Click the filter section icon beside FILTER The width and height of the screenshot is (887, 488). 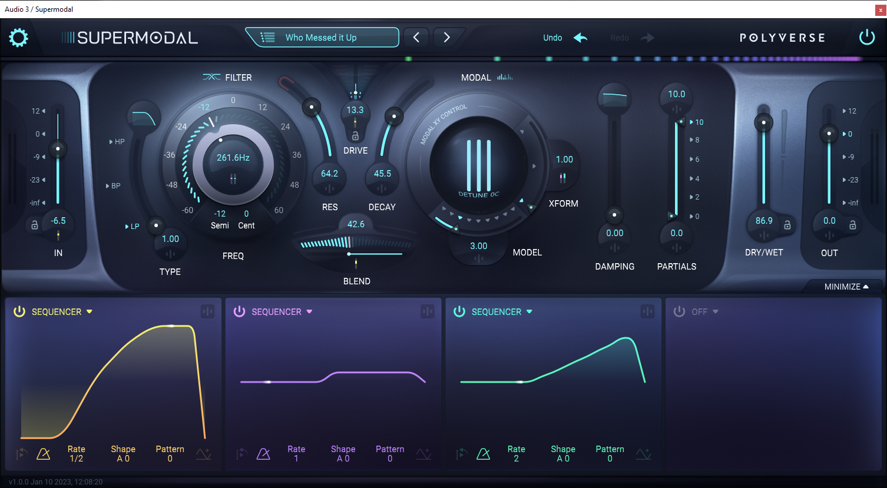coord(211,77)
